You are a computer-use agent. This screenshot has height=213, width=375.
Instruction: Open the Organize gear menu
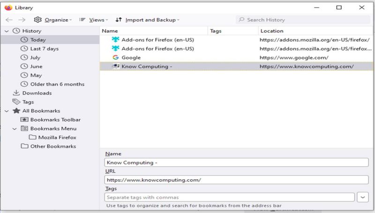point(53,20)
